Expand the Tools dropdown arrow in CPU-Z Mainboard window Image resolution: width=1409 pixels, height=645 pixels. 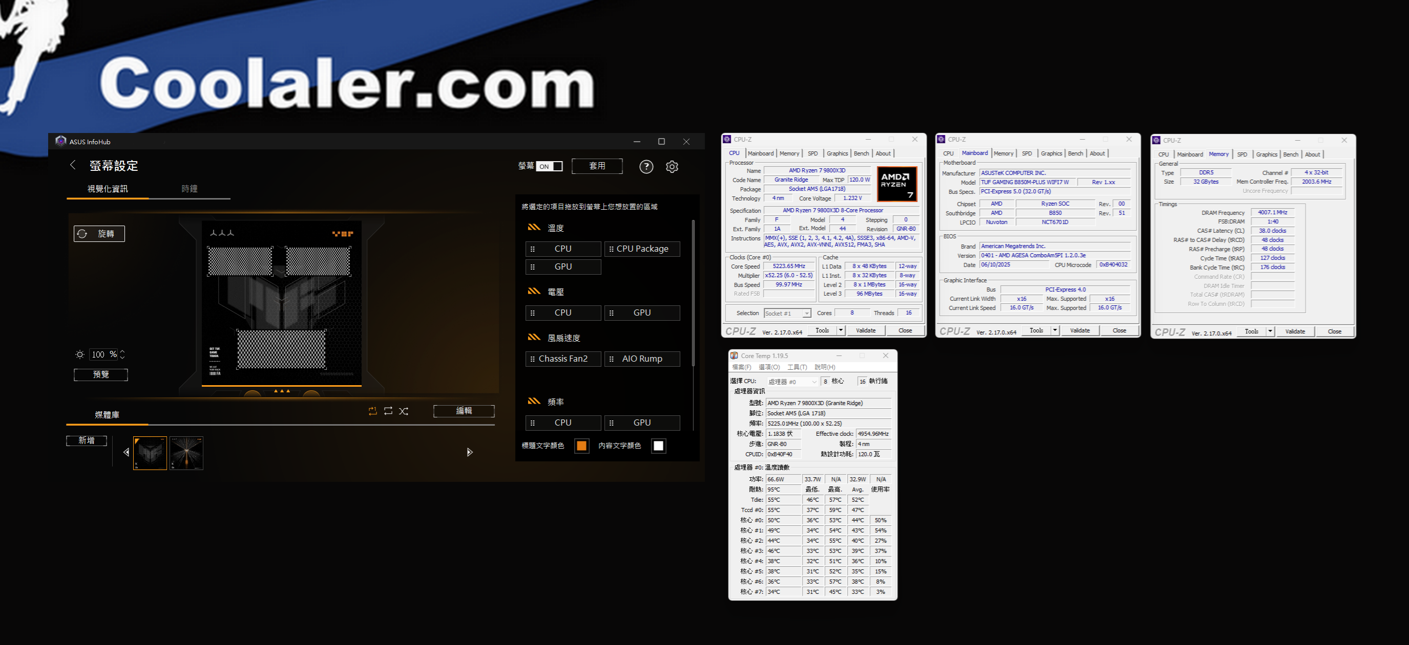pyautogui.click(x=1055, y=330)
